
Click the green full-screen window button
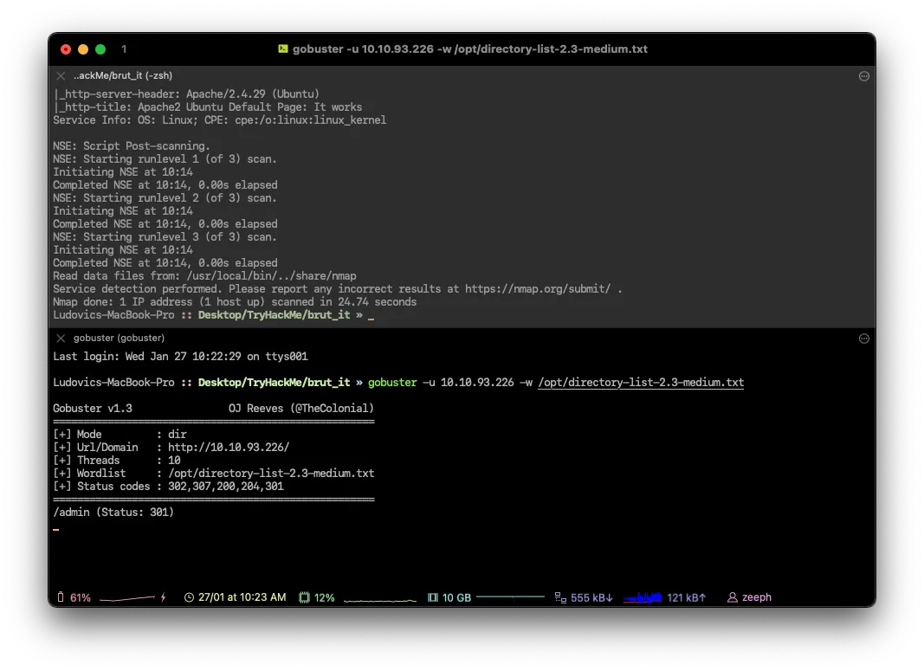(100, 49)
